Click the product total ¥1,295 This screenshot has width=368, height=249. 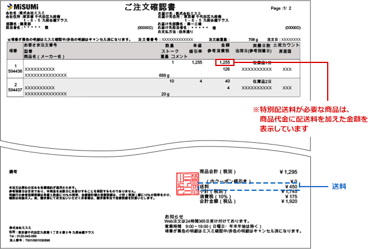[289, 172]
